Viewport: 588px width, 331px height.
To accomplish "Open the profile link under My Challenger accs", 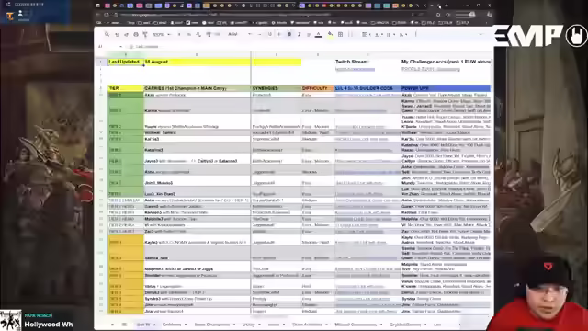I will click(x=425, y=70).
